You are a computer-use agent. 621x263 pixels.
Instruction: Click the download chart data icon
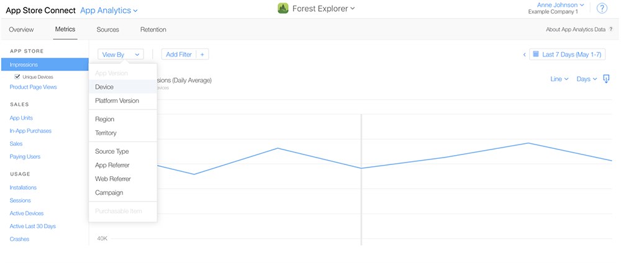606,79
